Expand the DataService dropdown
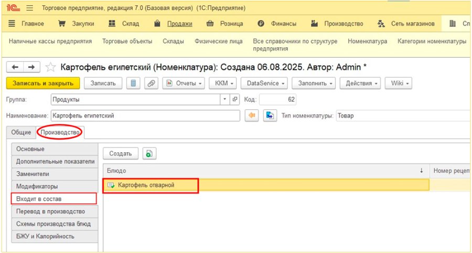Viewport: 472px width, 253px height. point(264,83)
